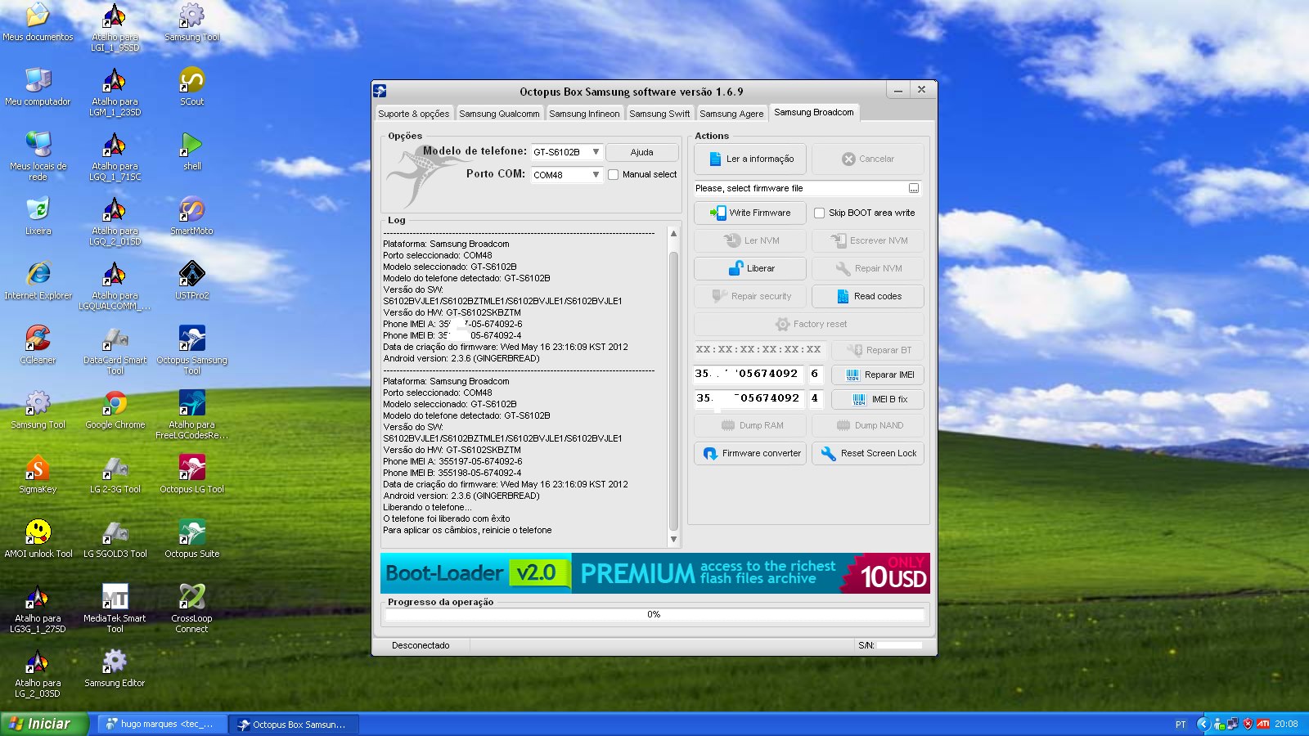Screen dimensions: 1309x736
Task: Switch to the Samsung Qualcomm tab
Action: [x=499, y=114]
